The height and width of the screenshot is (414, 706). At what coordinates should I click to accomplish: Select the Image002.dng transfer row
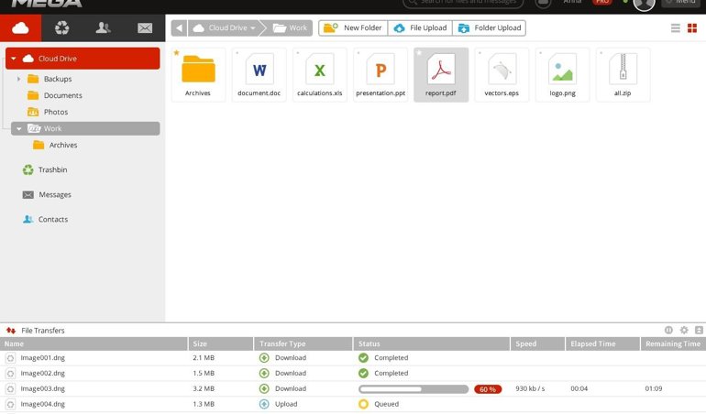353,374
